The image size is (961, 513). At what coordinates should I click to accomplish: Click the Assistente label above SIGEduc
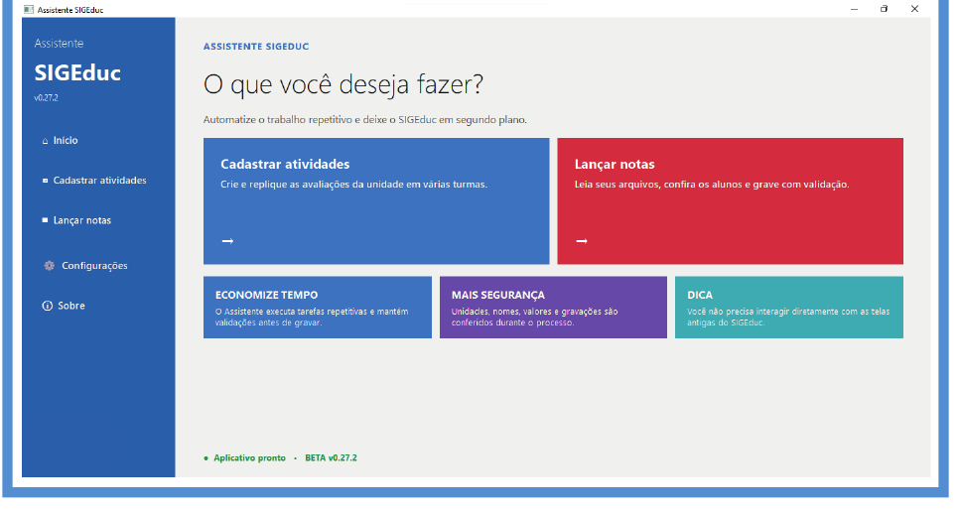pos(59,44)
